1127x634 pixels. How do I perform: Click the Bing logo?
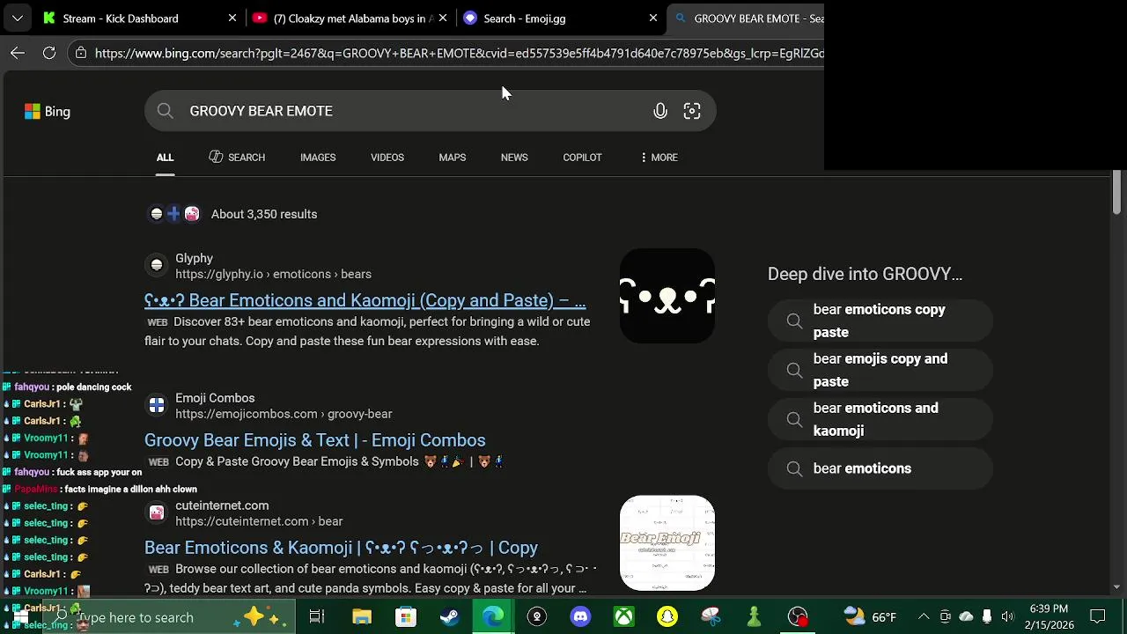click(48, 112)
